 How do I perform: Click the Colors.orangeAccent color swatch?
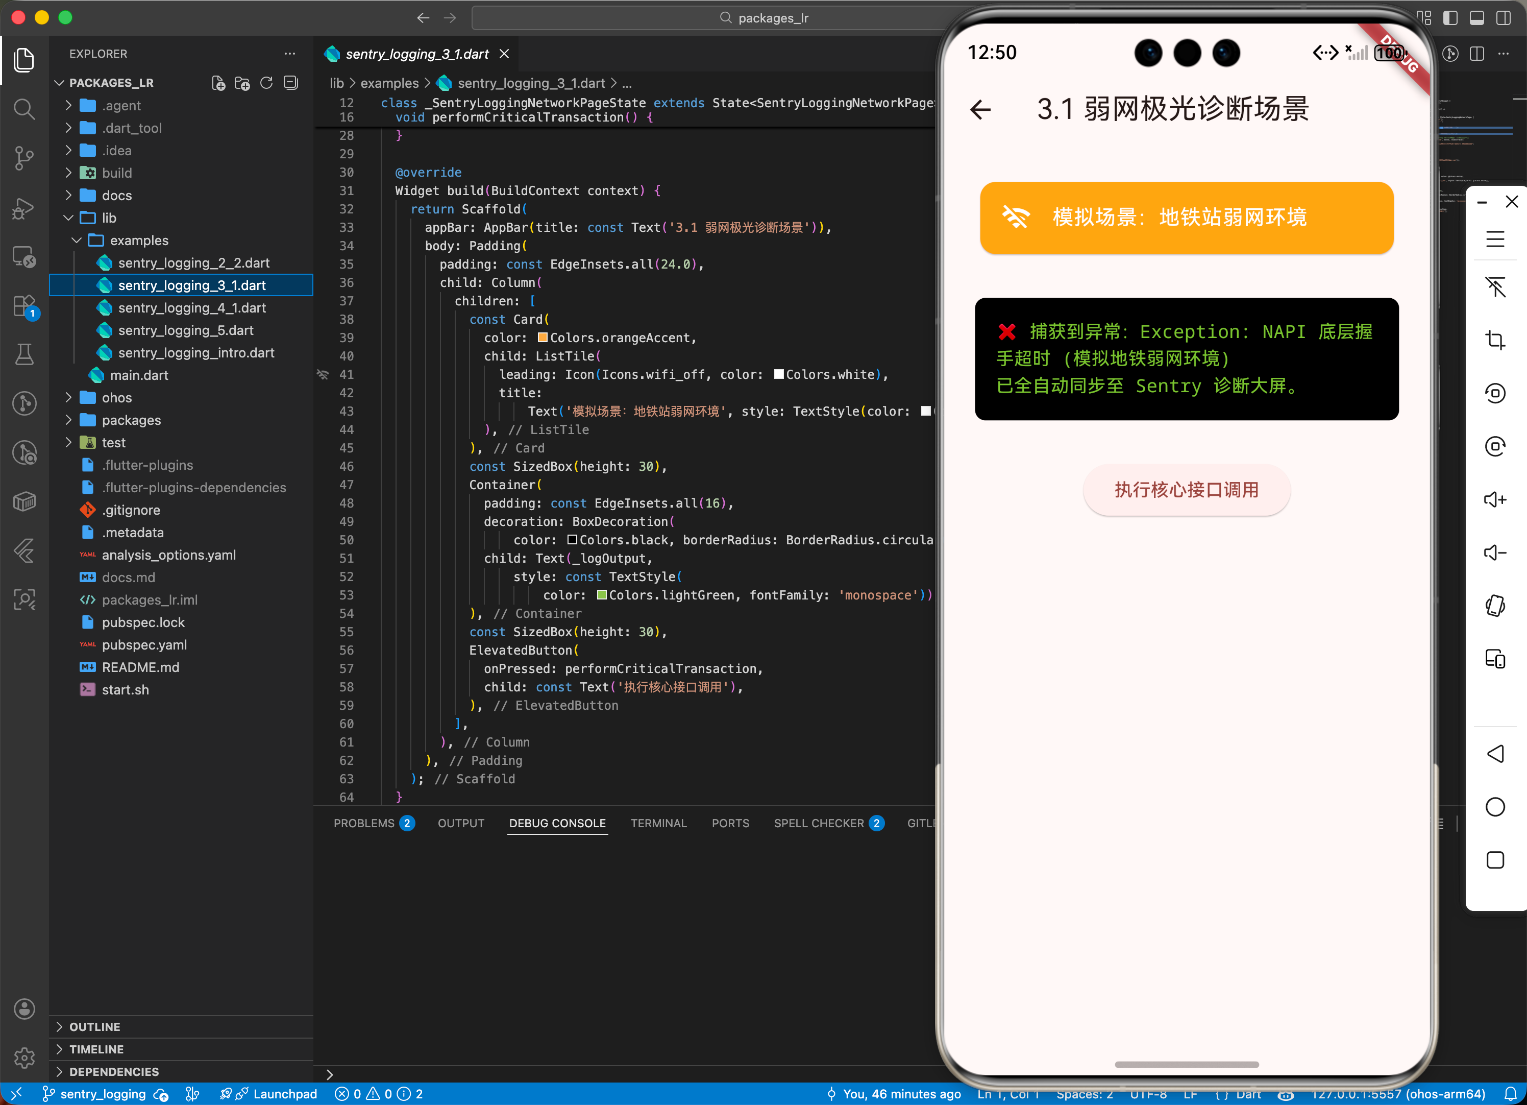pos(543,338)
